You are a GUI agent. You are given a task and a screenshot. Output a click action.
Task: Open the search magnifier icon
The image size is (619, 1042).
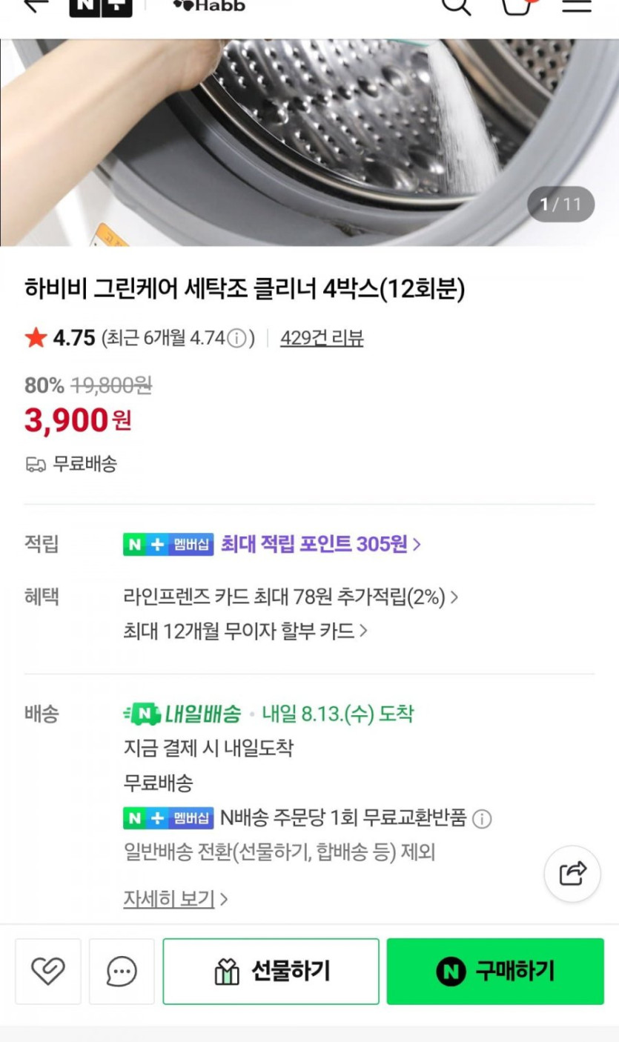456,6
